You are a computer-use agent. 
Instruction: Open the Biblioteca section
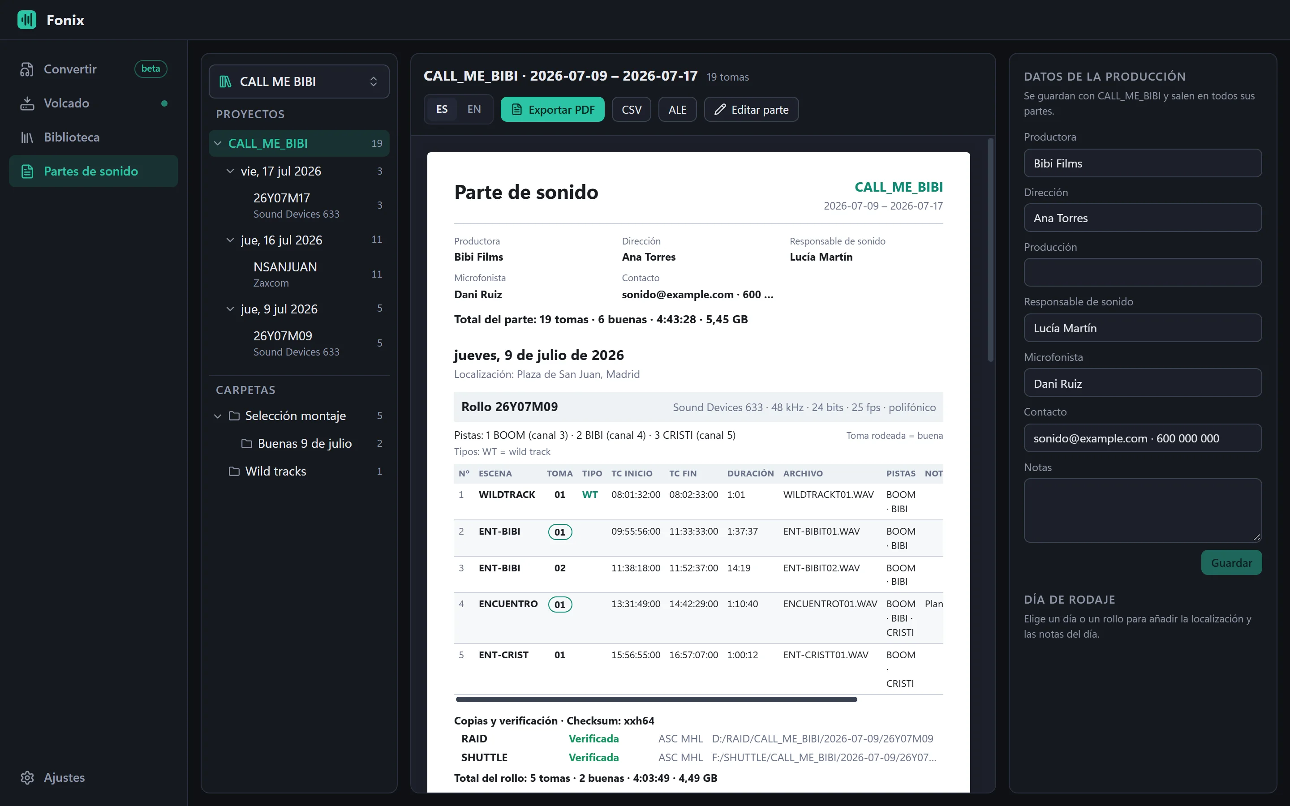click(x=94, y=137)
